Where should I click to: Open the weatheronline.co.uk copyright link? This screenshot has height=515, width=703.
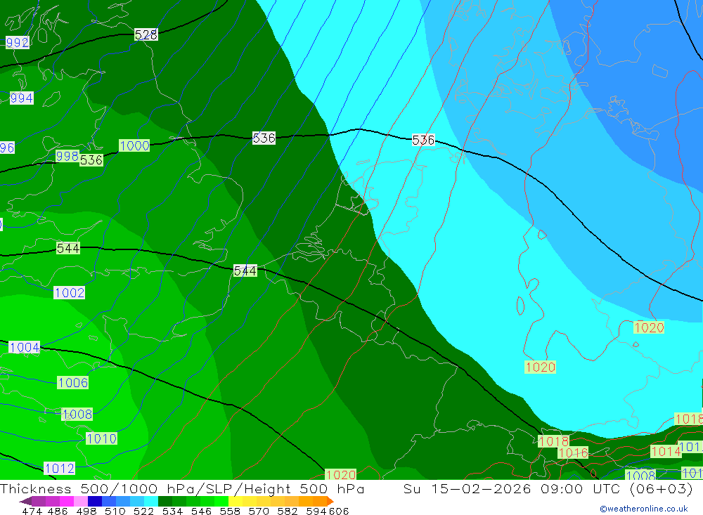point(644,509)
